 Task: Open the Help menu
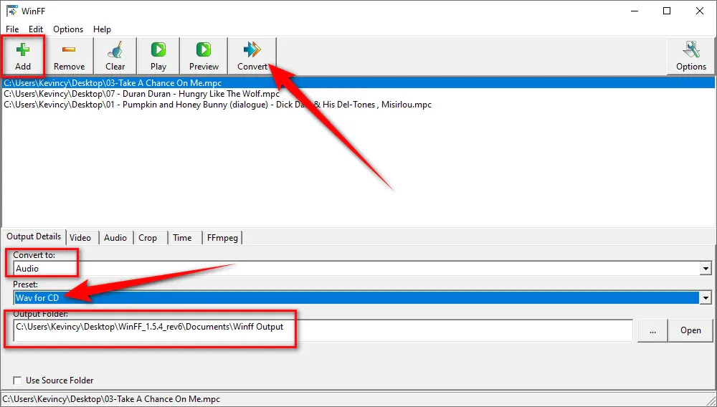102,29
